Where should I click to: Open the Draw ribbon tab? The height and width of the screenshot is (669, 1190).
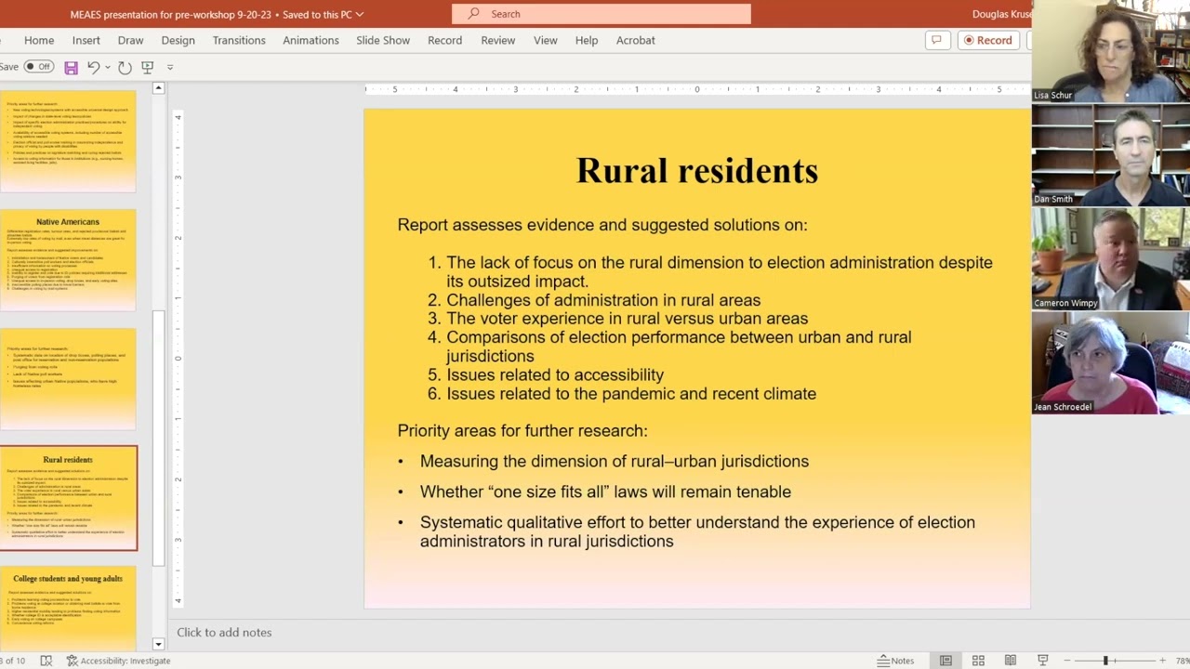pyautogui.click(x=130, y=40)
